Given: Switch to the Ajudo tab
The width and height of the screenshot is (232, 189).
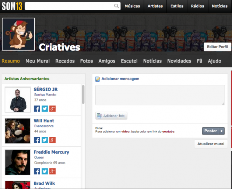Looking at the screenshot, I should 215,61.
